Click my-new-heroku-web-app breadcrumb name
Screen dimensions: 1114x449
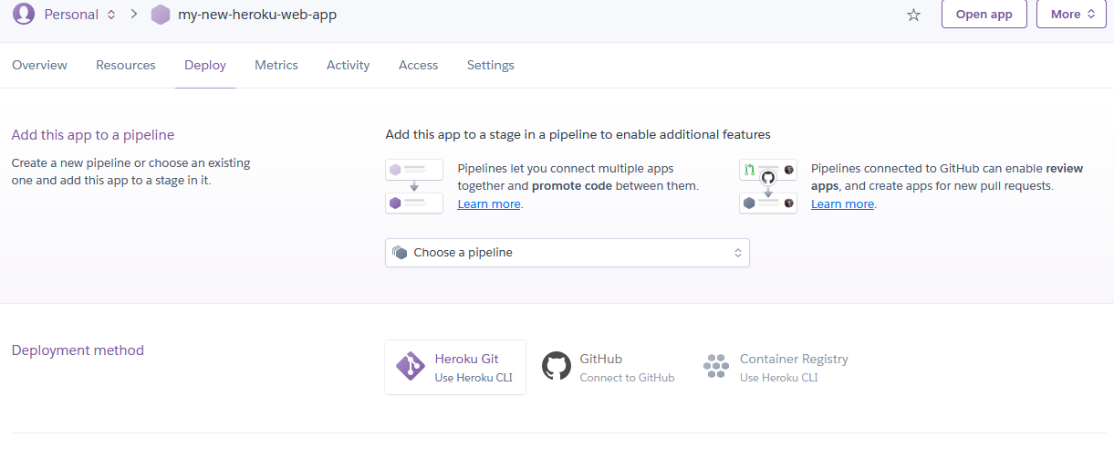point(256,15)
